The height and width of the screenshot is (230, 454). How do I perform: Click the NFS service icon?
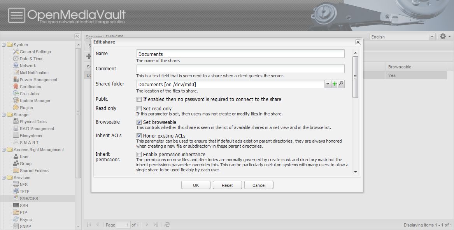tap(16, 184)
